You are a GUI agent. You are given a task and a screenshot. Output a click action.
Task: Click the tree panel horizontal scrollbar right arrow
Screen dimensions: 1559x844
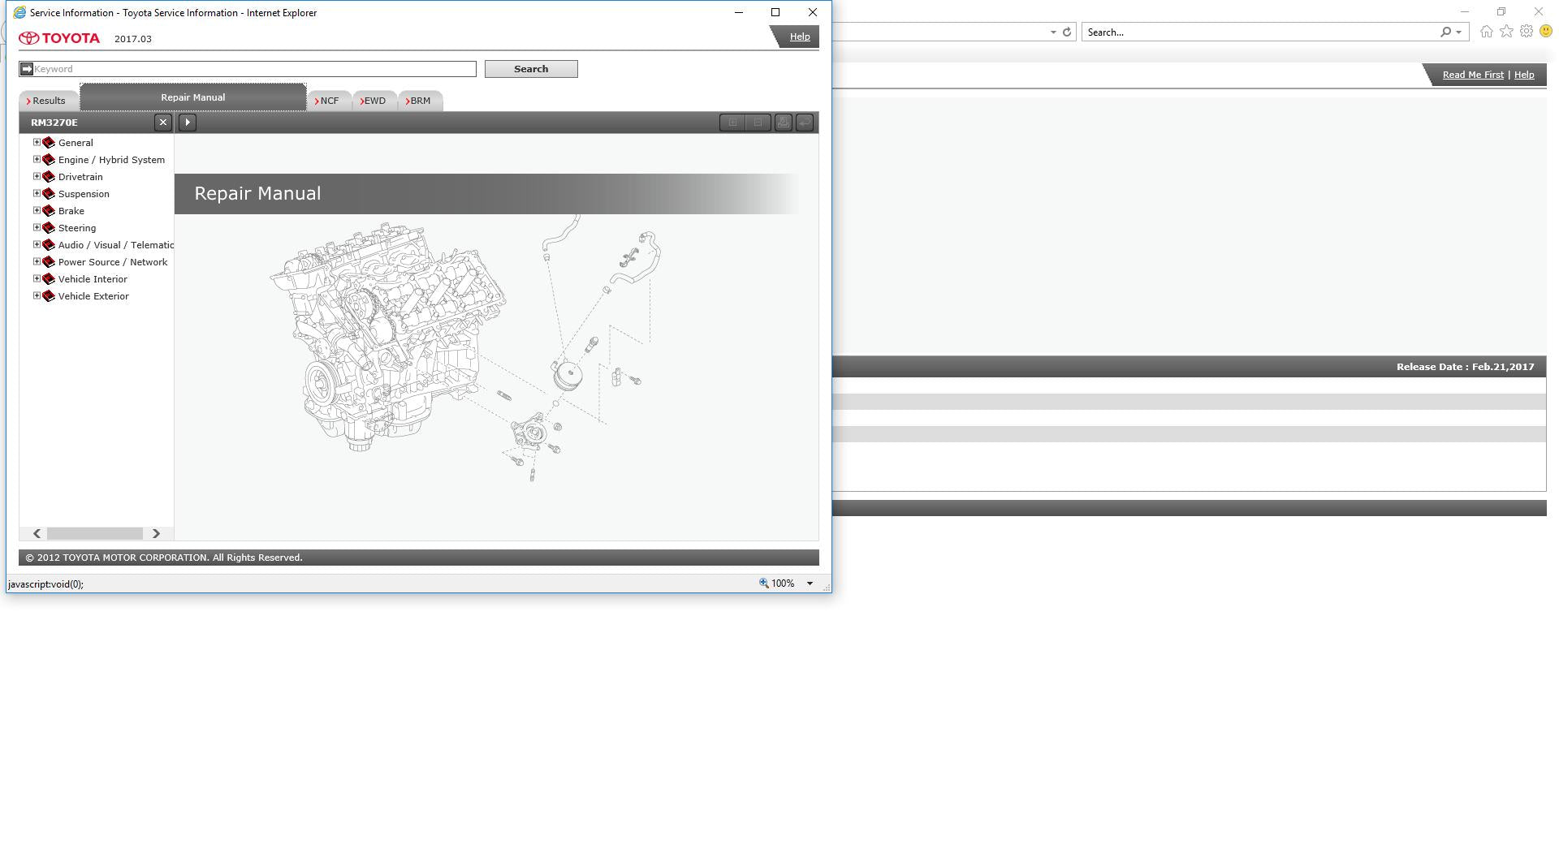point(156,533)
